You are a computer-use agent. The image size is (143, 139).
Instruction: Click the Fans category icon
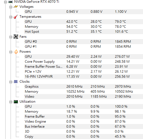[16, 37]
